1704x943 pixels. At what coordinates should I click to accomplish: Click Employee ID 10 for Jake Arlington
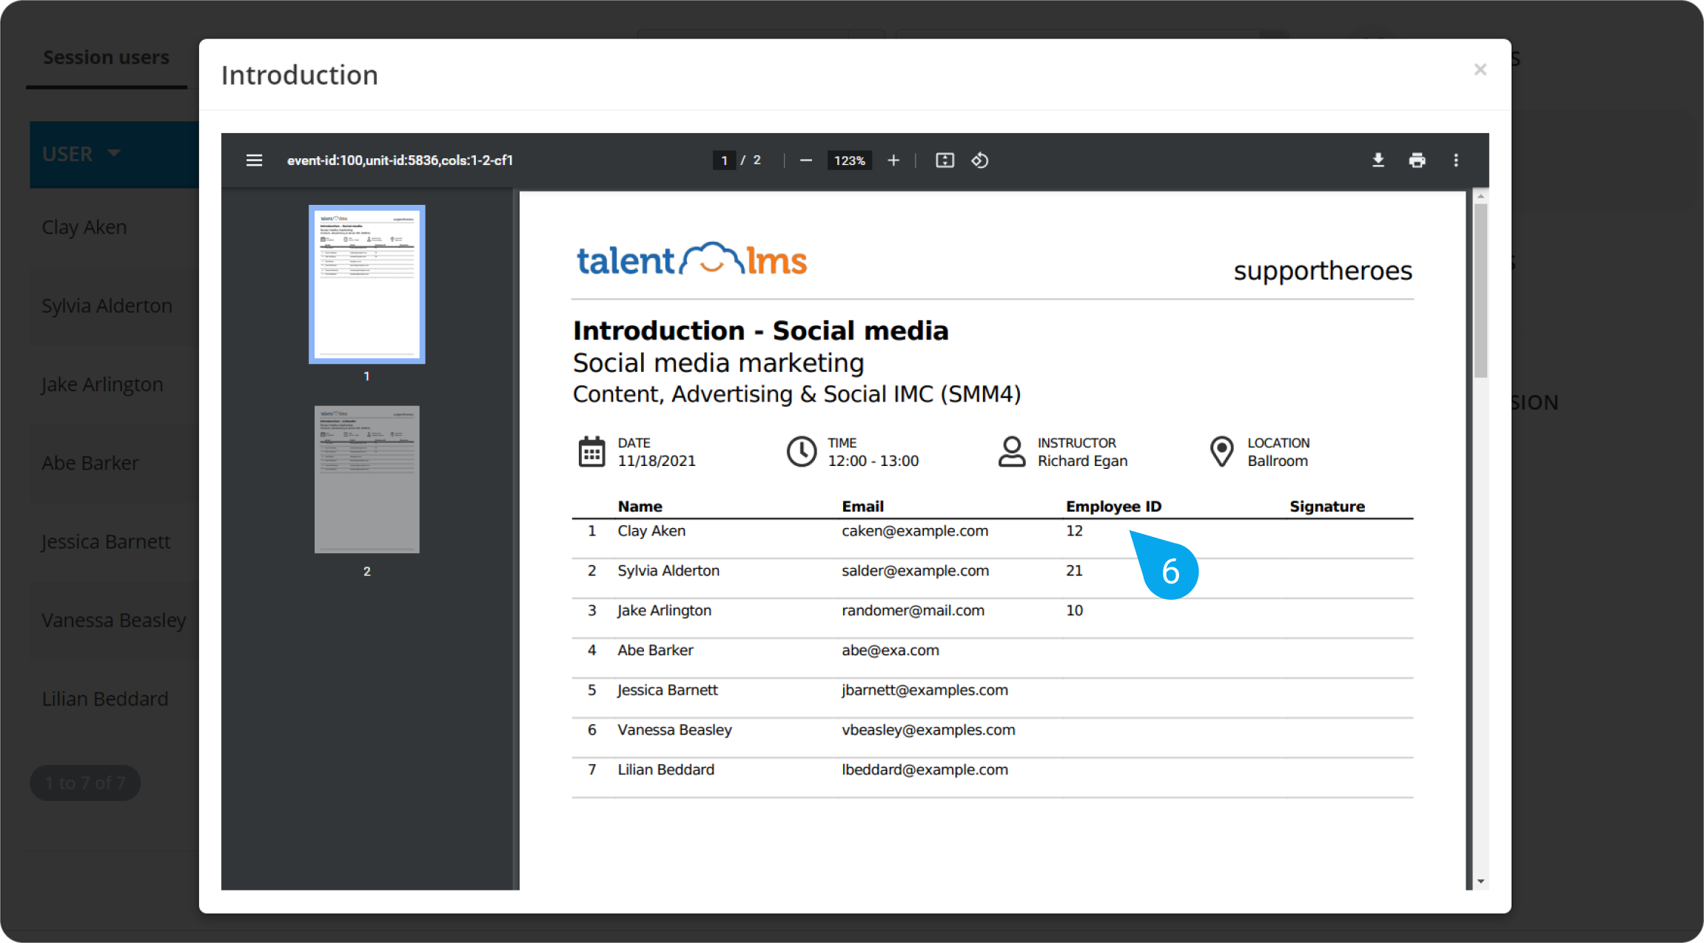1074,611
